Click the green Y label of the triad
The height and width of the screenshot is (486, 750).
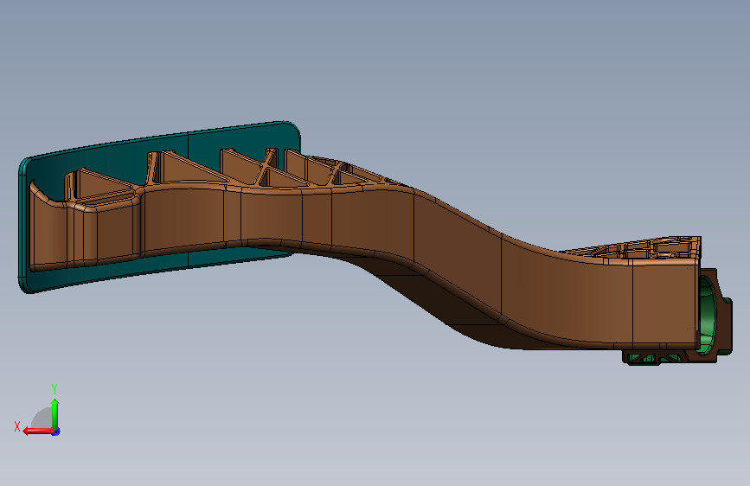(54, 388)
